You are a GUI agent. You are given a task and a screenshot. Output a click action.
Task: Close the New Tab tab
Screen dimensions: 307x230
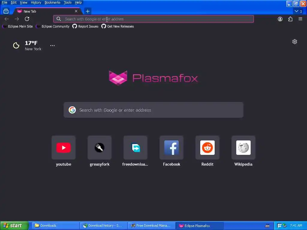pyautogui.click(x=76, y=11)
